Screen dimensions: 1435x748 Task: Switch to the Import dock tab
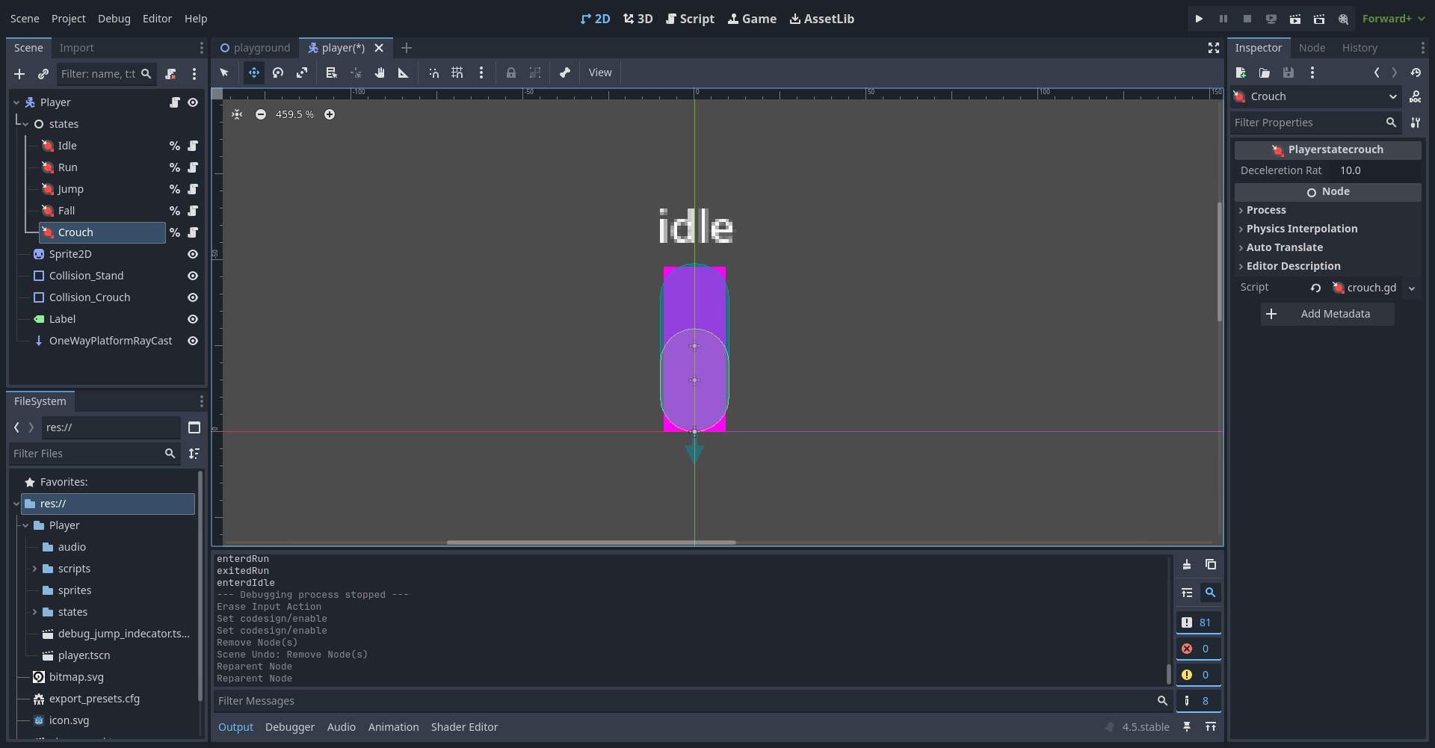point(77,48)
